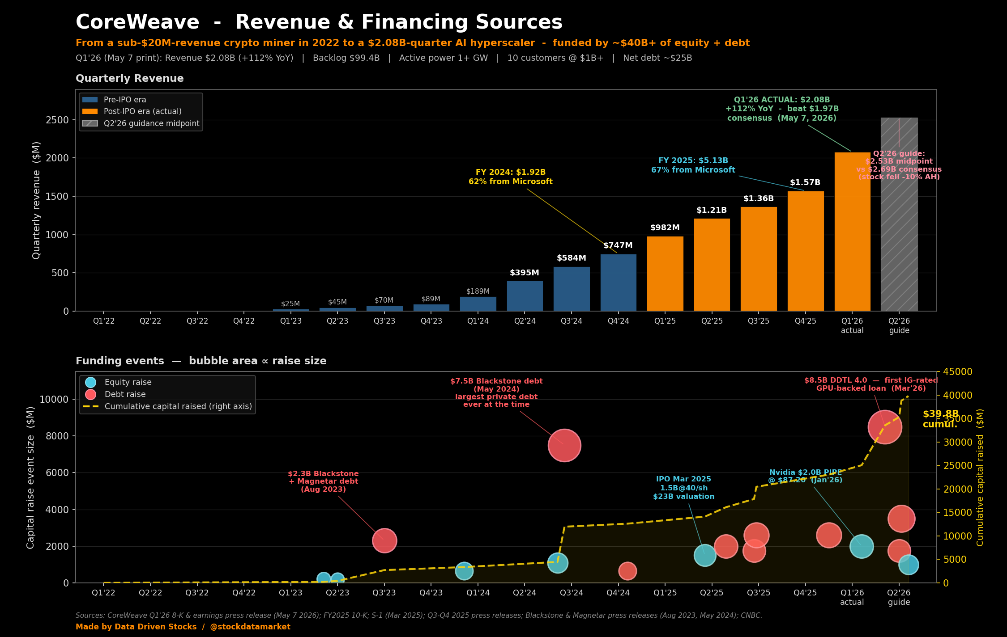Click the 'Backlog $99.4B' text

[346, 58]
